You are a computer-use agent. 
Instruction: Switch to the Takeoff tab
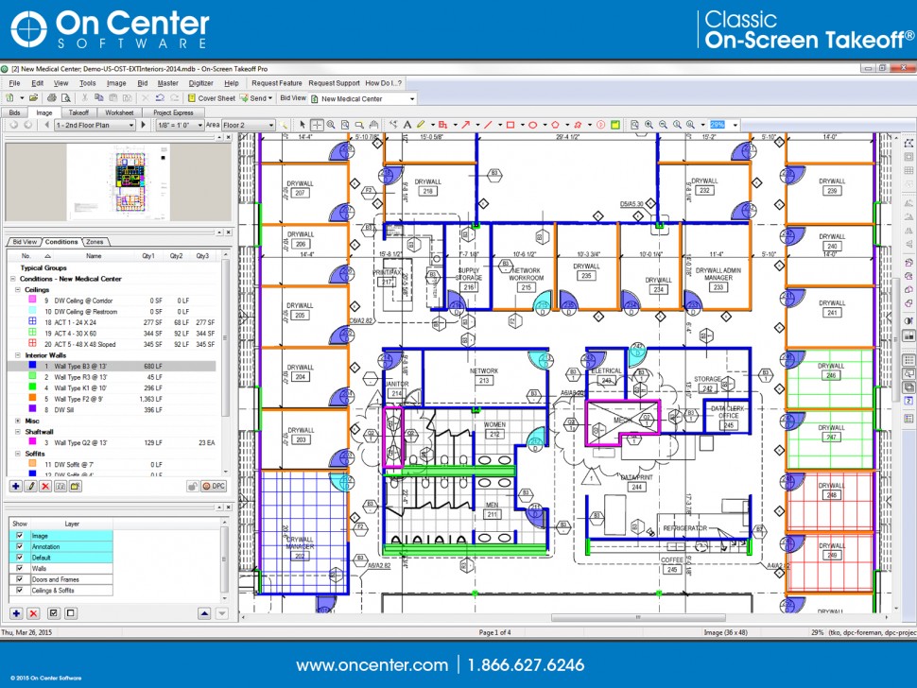[x=78, y=112]
